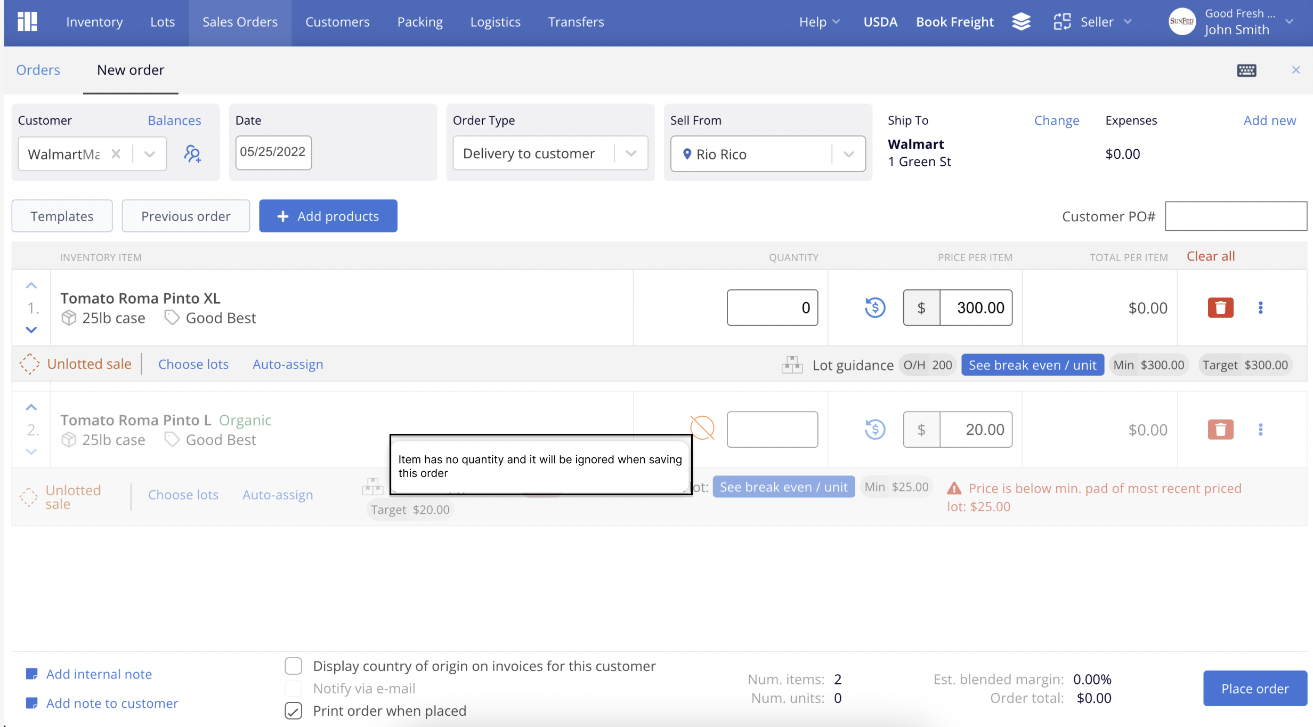The height and width of the screenshot is (727, 1313).
Task: Delete Tomato Roma Pinto L Organic line
Action: pyautogui.click(x=1220, y=430)
